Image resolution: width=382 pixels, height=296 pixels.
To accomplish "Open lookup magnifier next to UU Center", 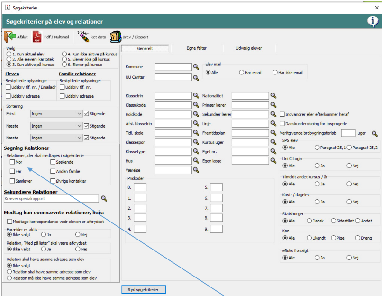I will pos(196,77).
